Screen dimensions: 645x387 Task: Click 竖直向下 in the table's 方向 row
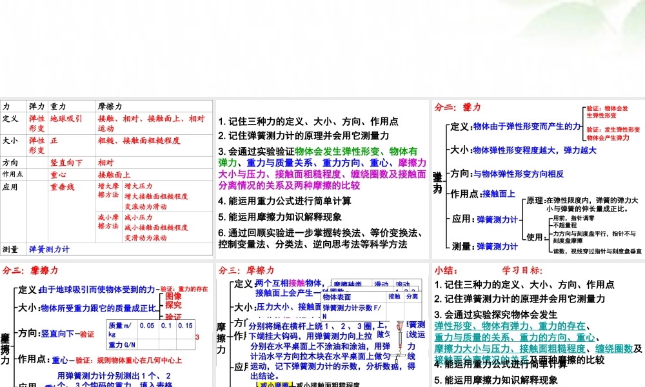[66, 163]
